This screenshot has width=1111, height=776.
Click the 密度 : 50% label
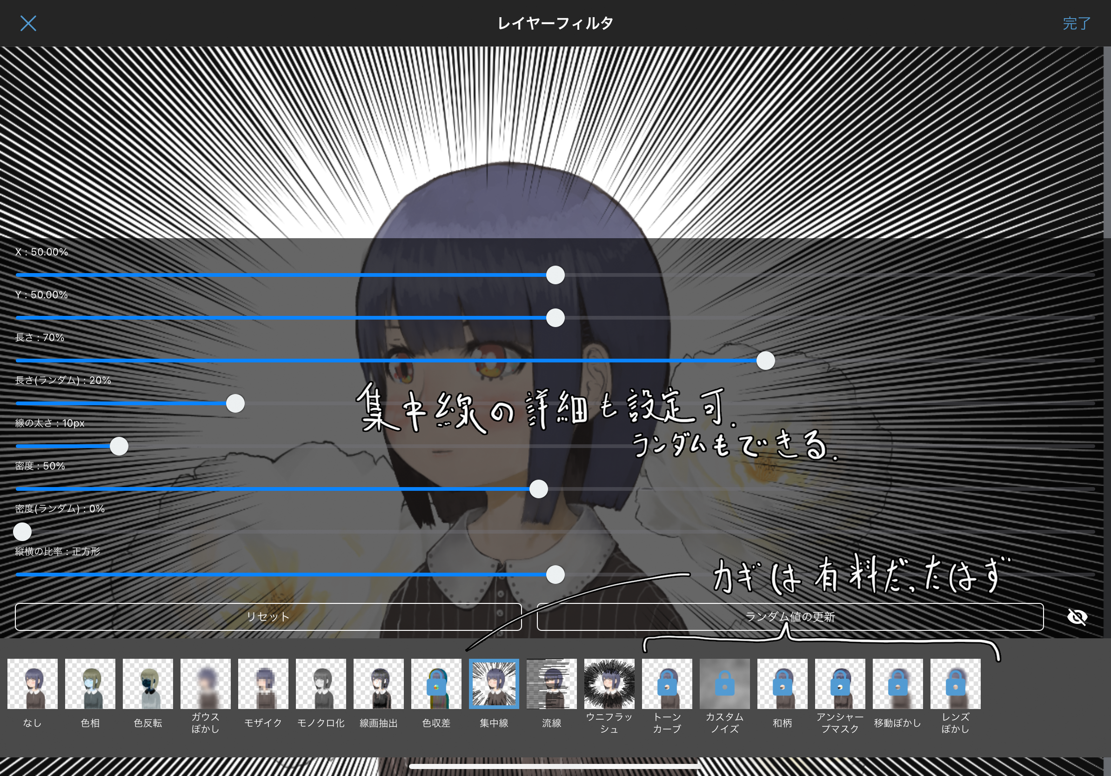tap(40, 465)
